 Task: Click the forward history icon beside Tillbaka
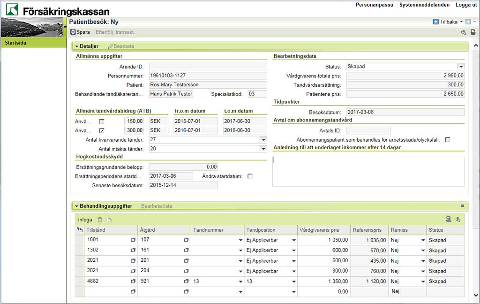(x=468, y=22)
